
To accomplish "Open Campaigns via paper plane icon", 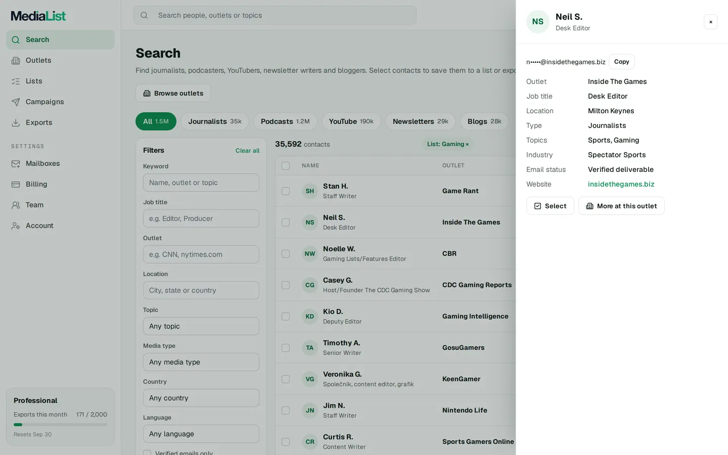I will [x=16, y=102].
